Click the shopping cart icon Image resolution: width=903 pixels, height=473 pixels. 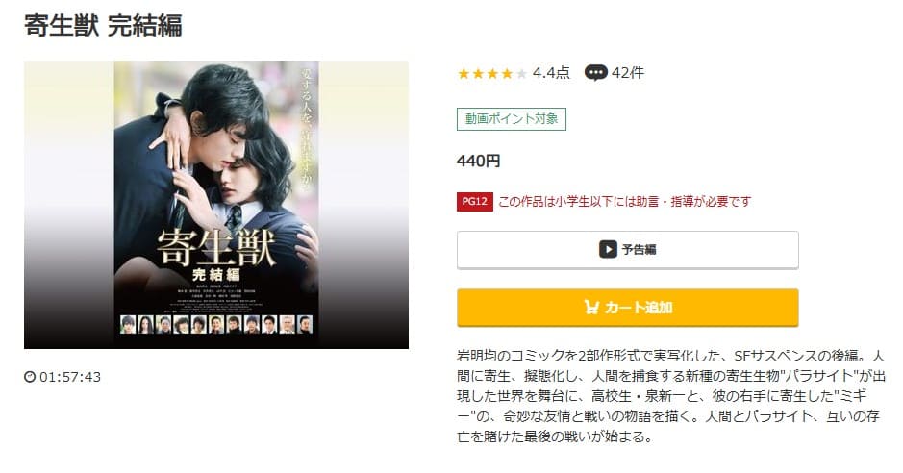(591, 307)
